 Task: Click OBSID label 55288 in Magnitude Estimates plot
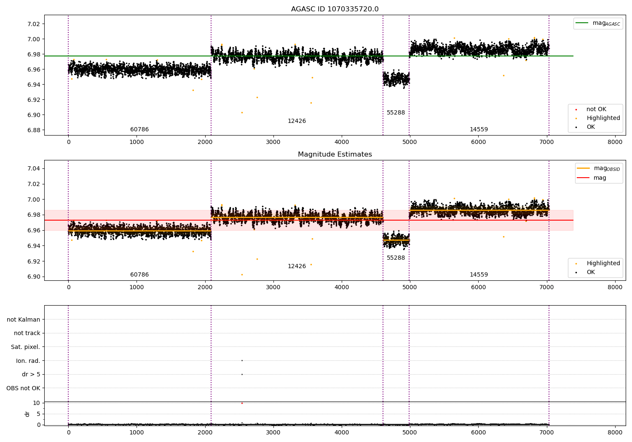(396, 258)
